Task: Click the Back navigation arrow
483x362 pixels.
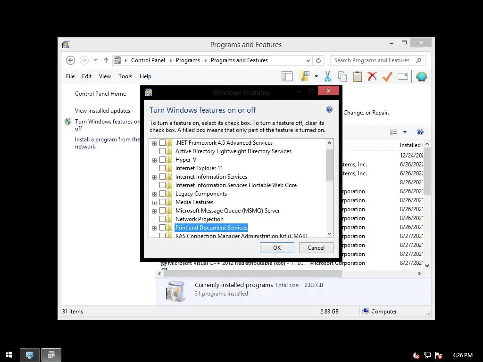Action: coord(70,60)
